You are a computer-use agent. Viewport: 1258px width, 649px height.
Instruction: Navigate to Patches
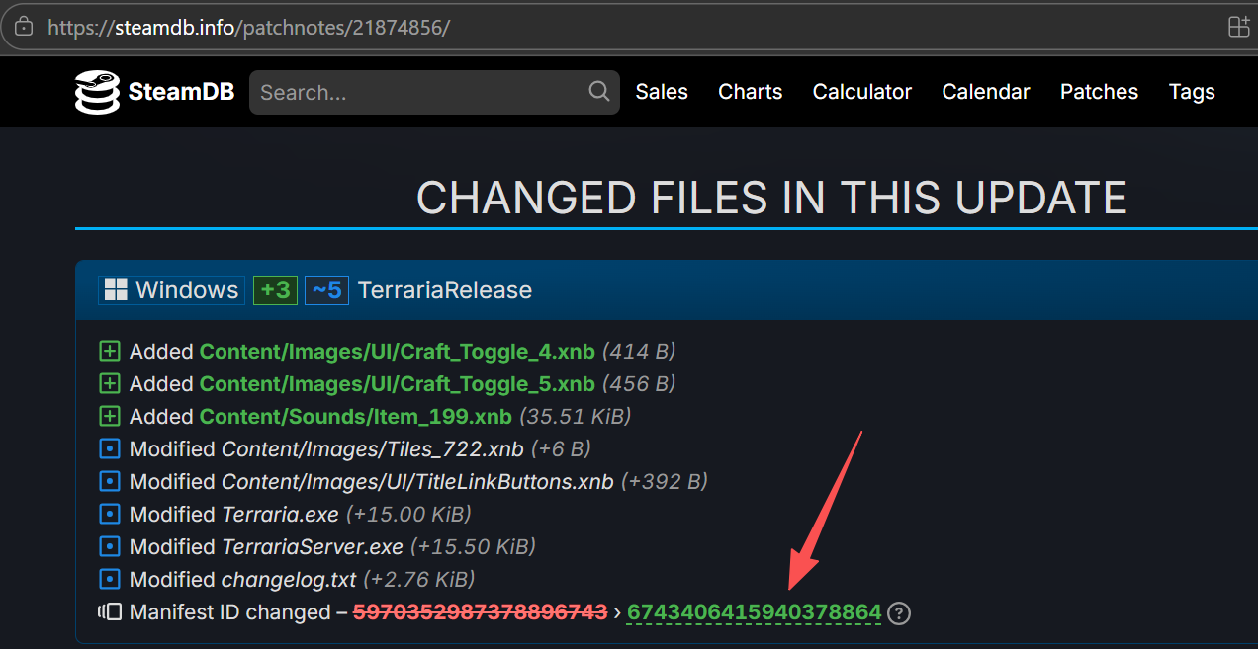pyautogui.click(x=1099, y=92)
